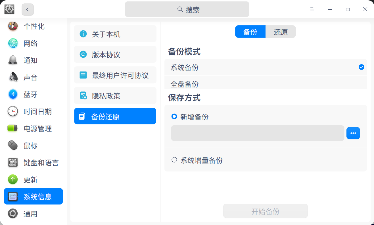This screenshot has height=225, width=374.
Task: Click the Mouse settings icon
Action: pyautogui.click(x=13, y=145)
